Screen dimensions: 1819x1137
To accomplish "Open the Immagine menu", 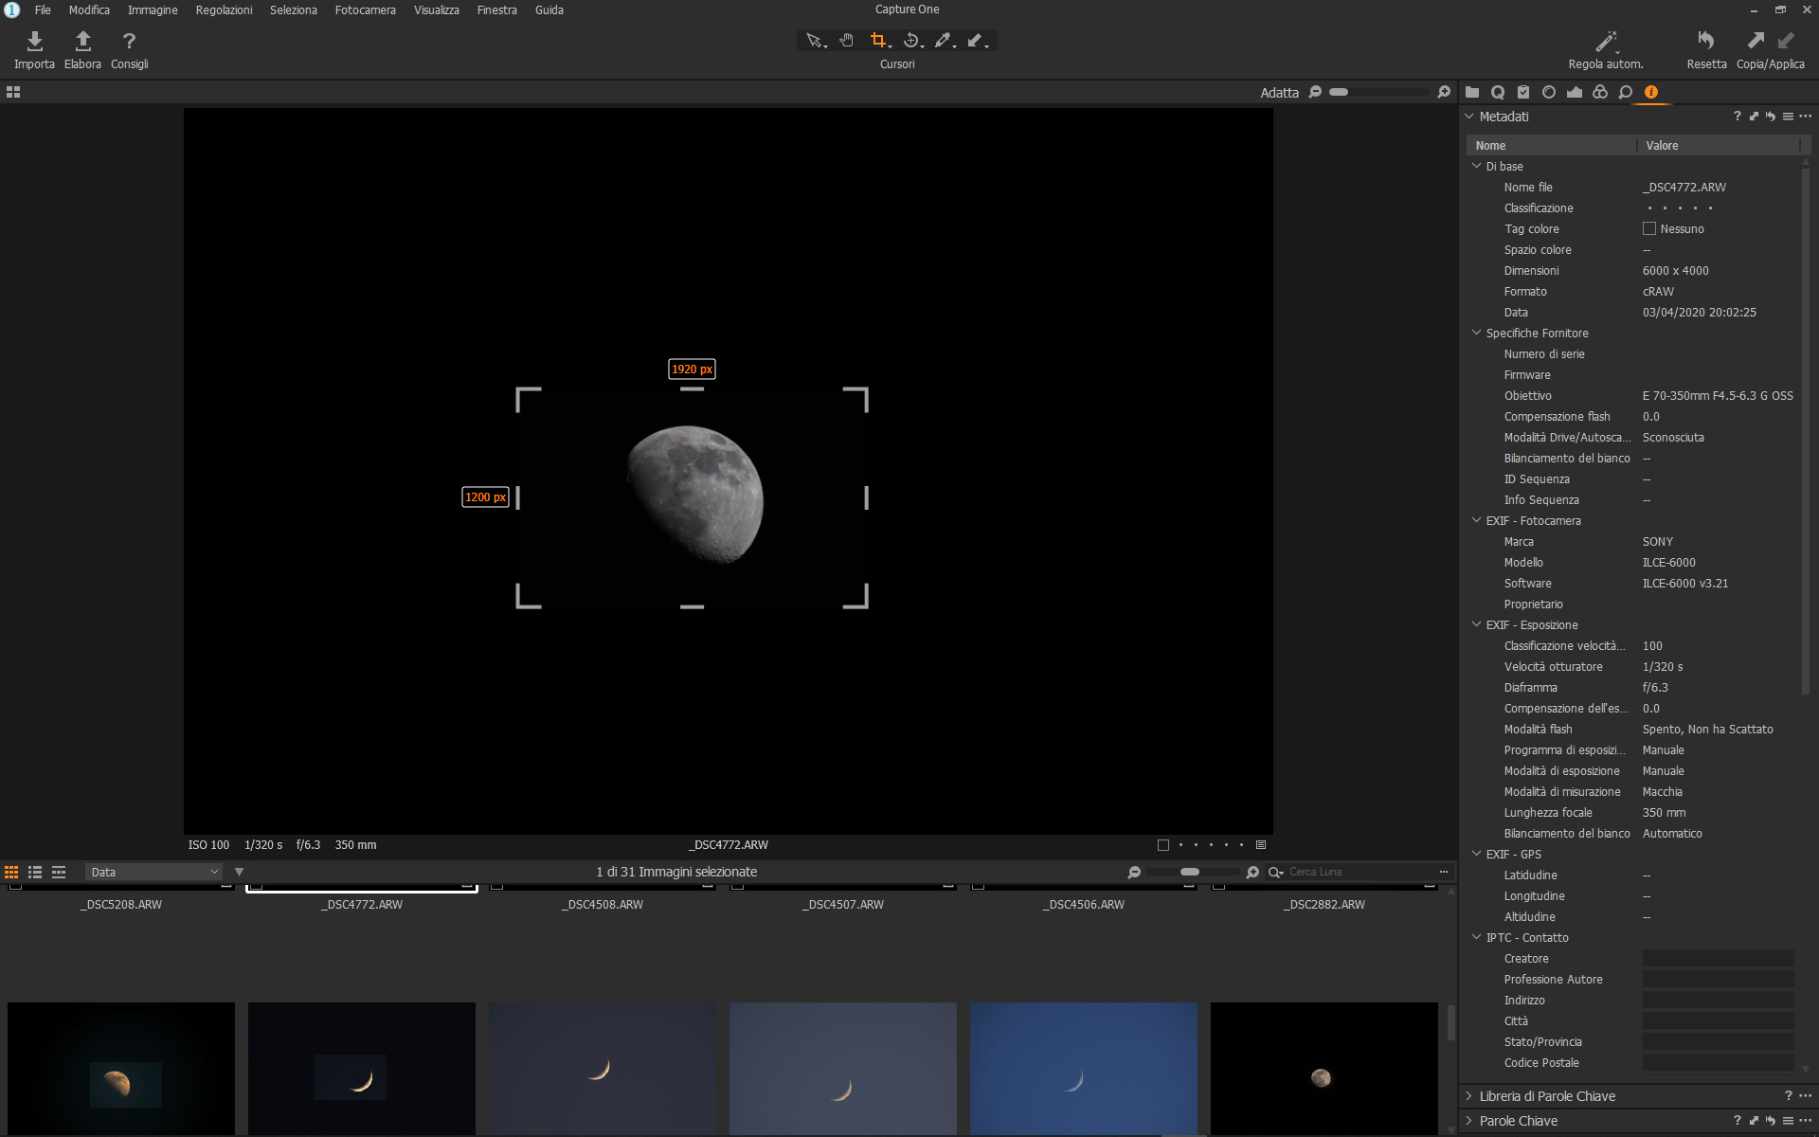I will [152, 9].
